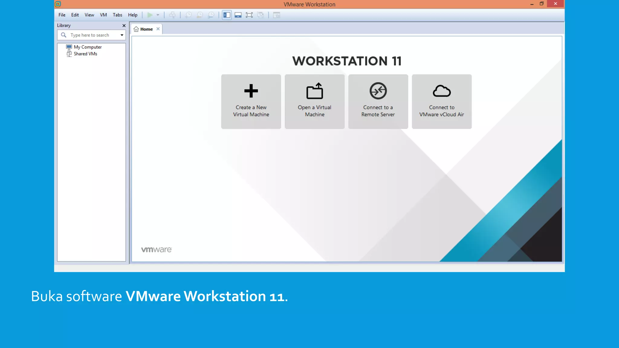Toggle the Show Library sidebar toolbar button

(227, 15)
